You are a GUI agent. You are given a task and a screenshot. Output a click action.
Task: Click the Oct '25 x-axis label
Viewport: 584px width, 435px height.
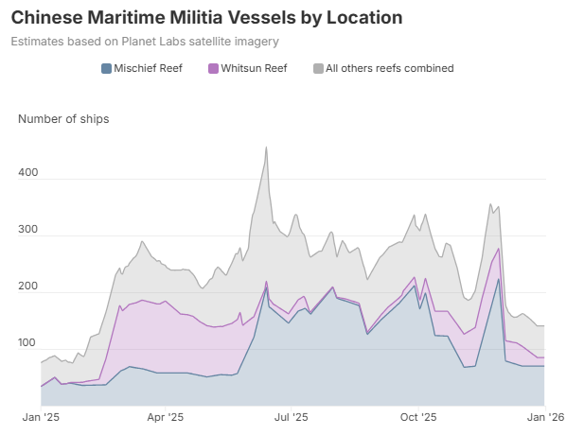click(x=417, y=416)
